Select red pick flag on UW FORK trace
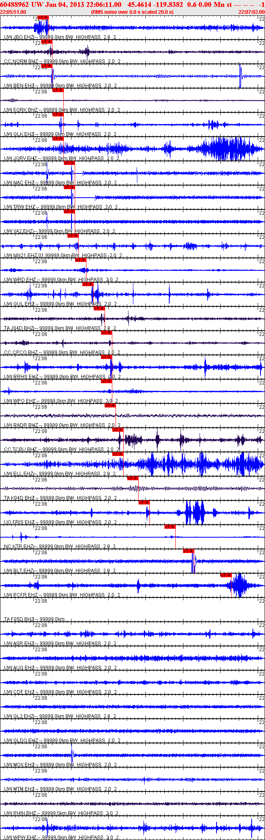 58,90
